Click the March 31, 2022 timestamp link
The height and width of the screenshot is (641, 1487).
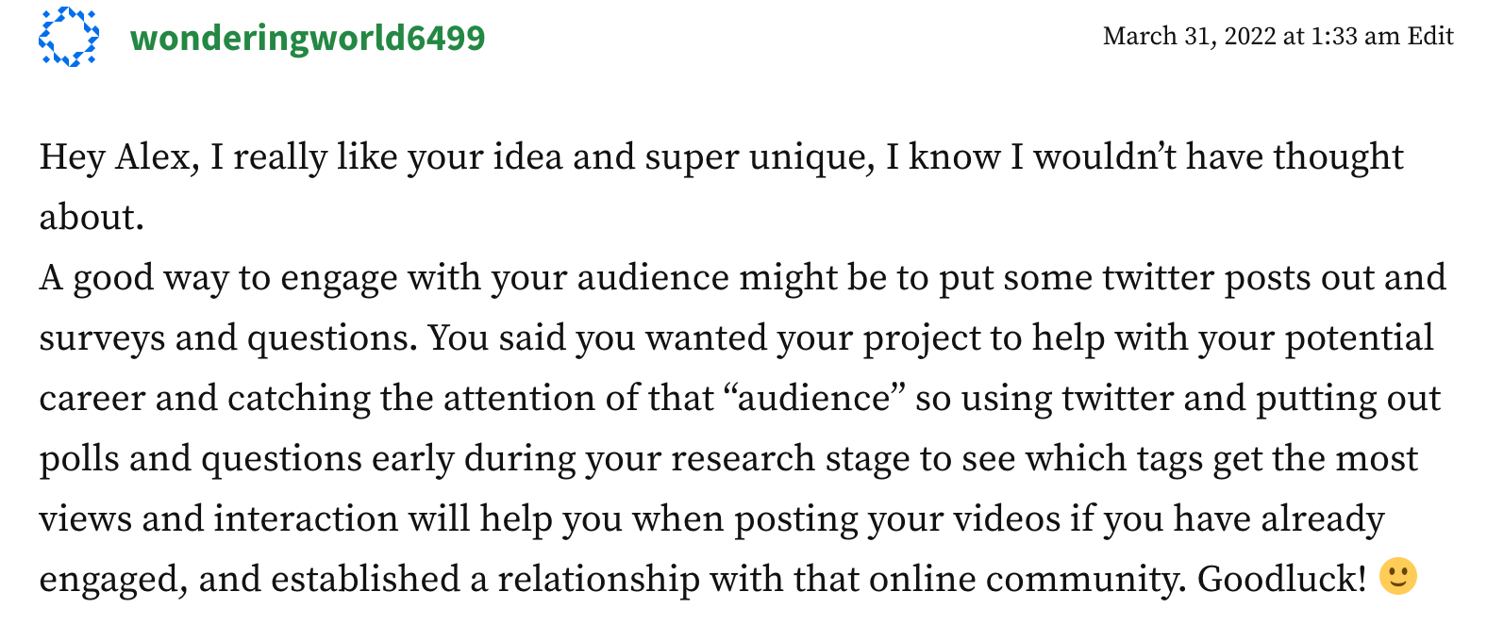tap(1189, 36)
